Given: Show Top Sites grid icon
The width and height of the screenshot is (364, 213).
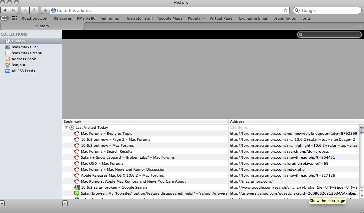Looking at the screenshot, I should (14, 18).
